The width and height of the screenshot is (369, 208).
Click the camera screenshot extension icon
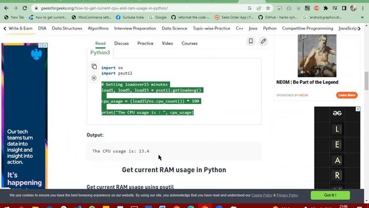click(289, 8)
